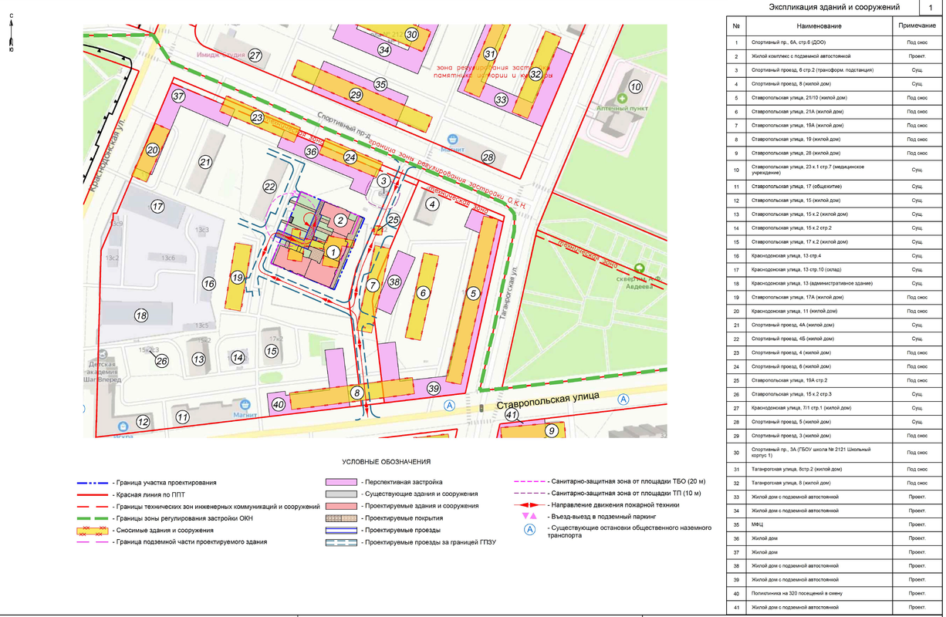Select map marker 22 on Спортивный проезд 4Б

pyautogui.click(x=269, y=187)
